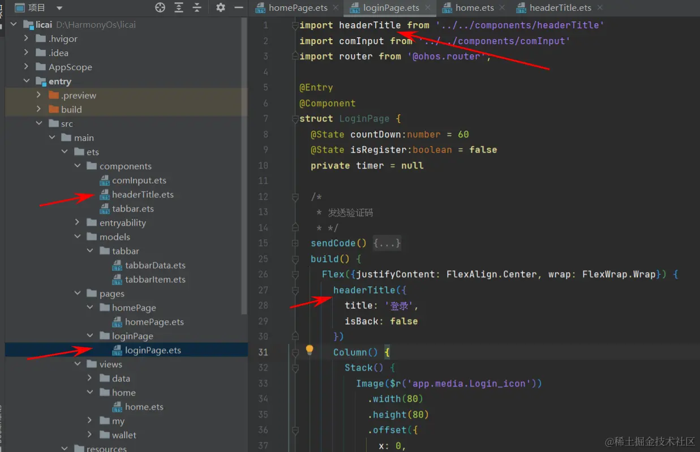Click the Collapse All icon in project toolbar
This screenshot has height=452, width=700.
(197, 7)
